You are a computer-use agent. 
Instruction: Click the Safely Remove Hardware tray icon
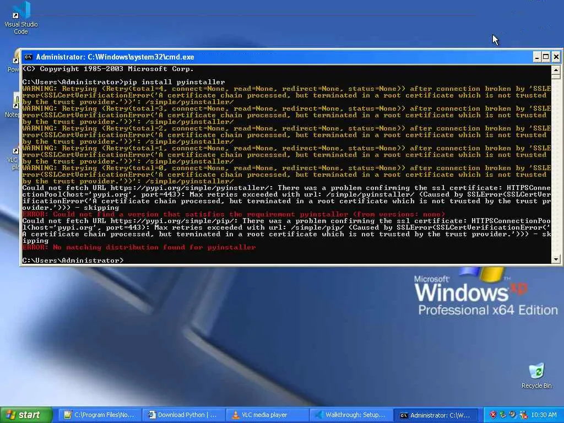tap(503, 415)
